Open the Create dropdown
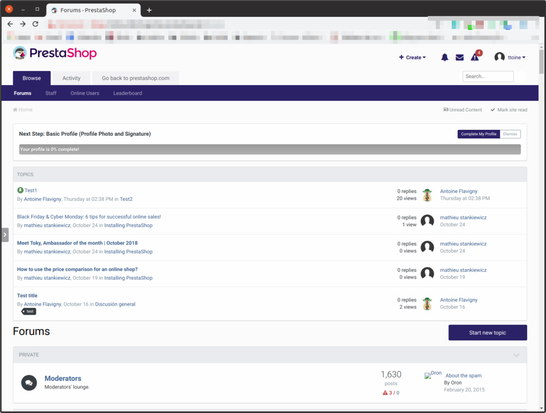 pos(412,57)
